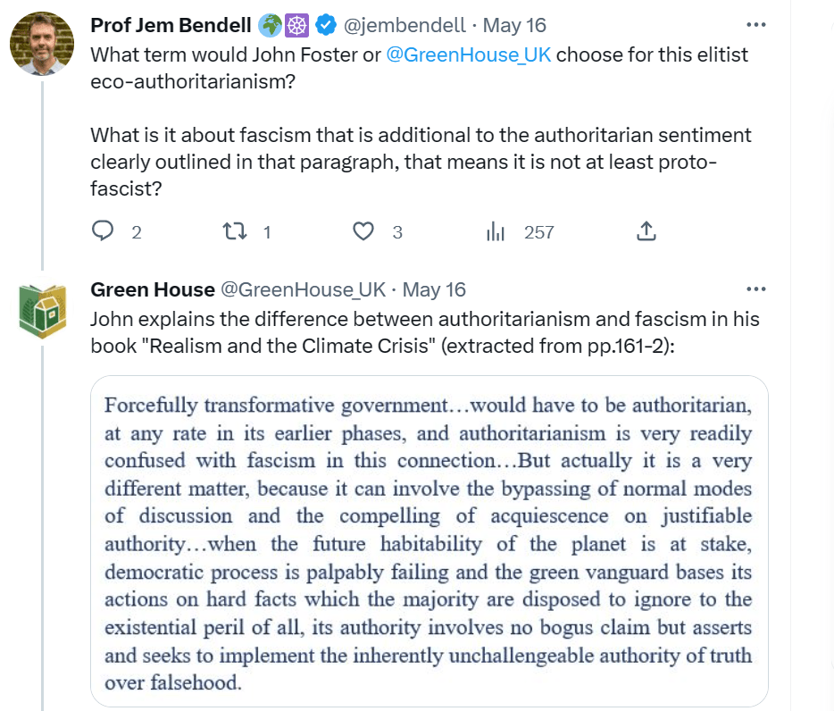The image size is (834, 711).
Task: Like the tweet with the heart icon
Action: point(363,232)
